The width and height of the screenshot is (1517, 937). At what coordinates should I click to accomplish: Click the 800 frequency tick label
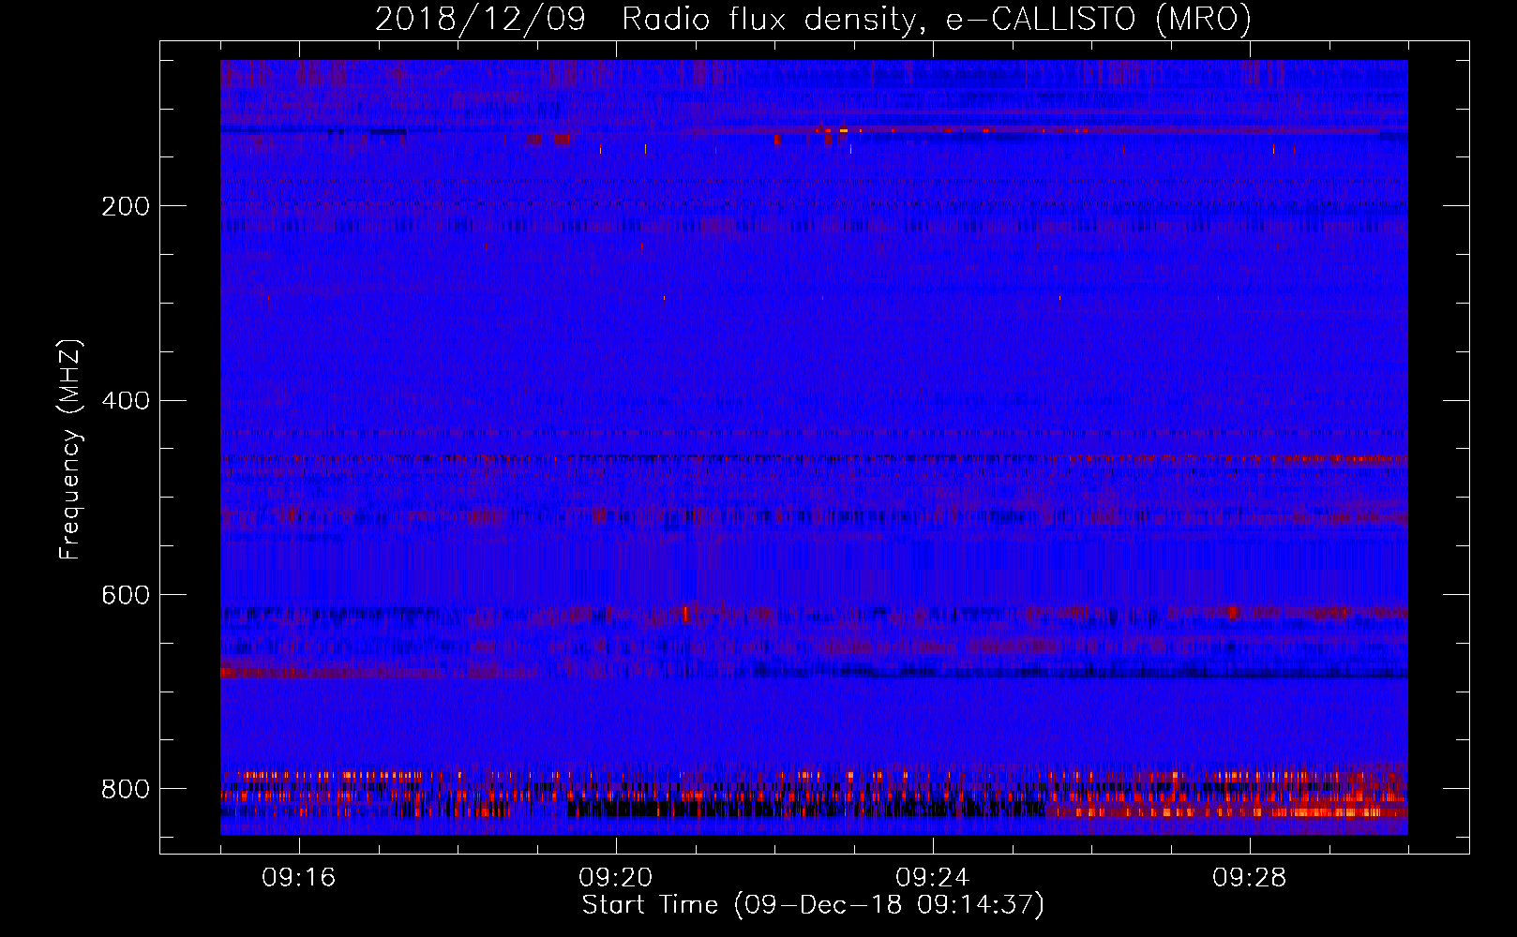(126, 789)
